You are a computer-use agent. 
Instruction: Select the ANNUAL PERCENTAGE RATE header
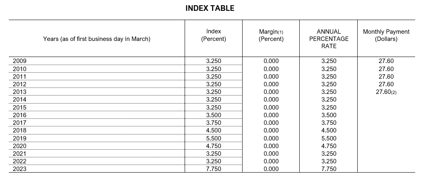coord(329,39)
